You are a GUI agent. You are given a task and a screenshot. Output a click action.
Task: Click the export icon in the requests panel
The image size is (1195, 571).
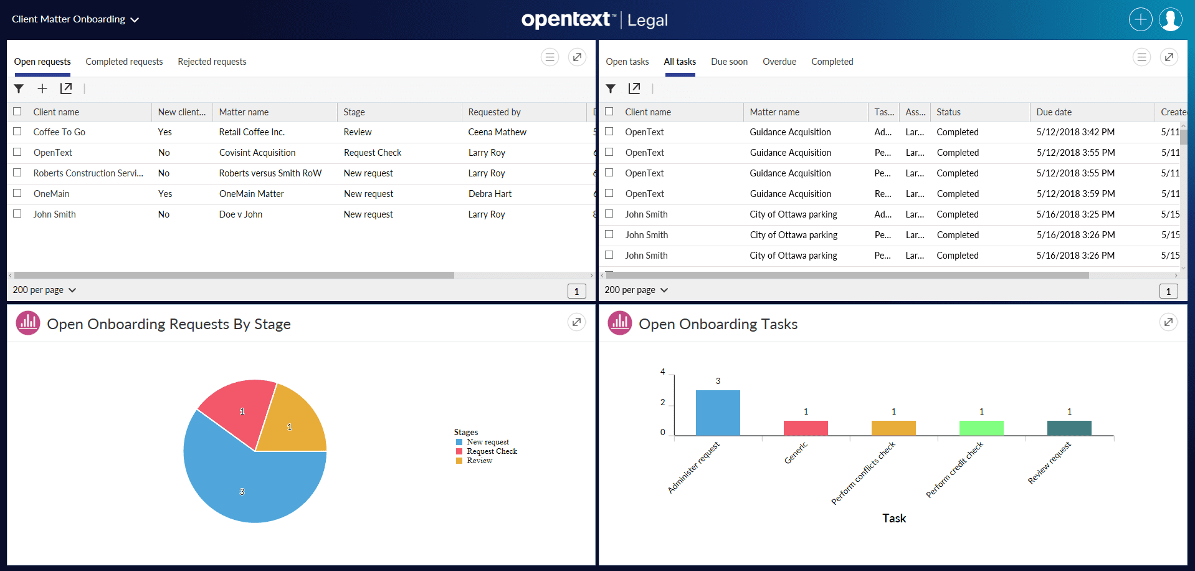[66, 89]
